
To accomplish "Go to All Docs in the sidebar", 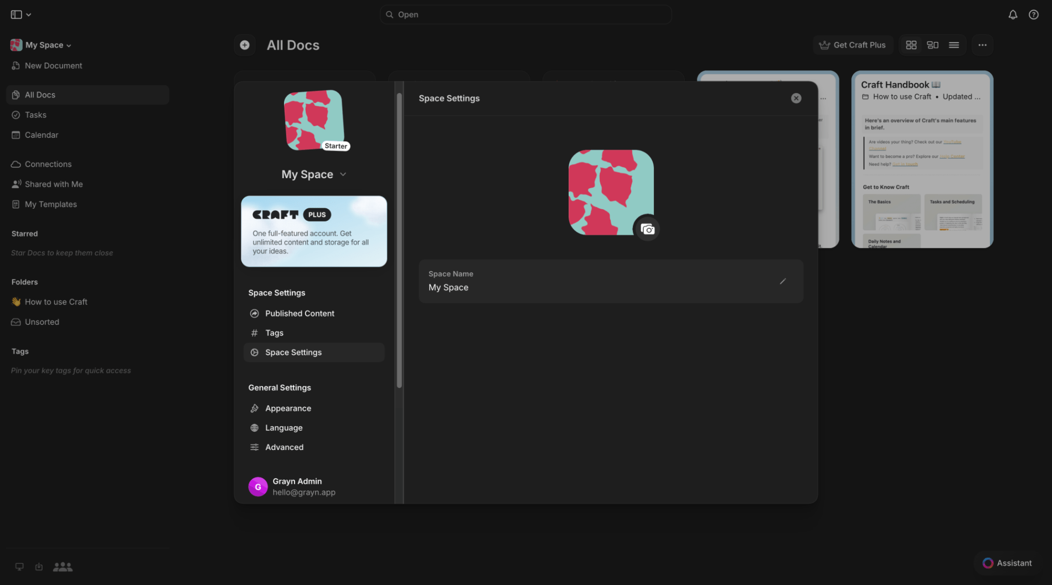I will coord(87,95).
